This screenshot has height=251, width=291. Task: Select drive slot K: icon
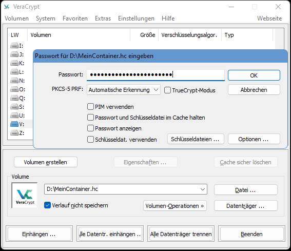pyautogui.click(x=14, y=63)
